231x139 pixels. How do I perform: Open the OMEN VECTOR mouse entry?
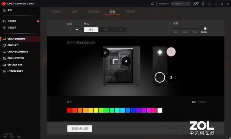(x=13, y=58)
